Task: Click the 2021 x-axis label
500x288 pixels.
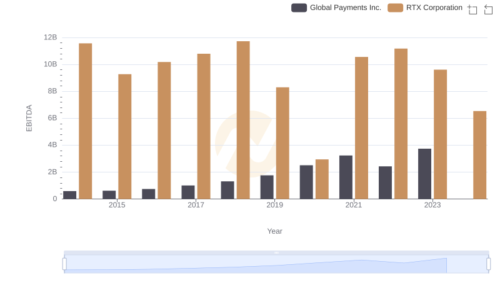Action: click(x=354, y=205)
